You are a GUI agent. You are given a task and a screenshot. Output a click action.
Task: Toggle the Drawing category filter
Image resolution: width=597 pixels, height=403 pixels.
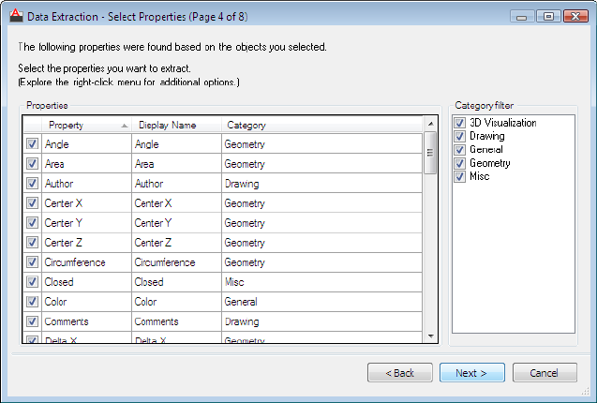(459, 136)
